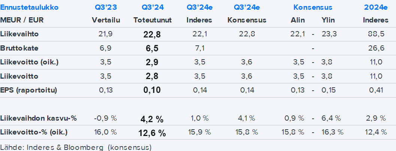Image resolution: width=396 pixels, height=151 pixels.
Task: Select the Q3'23 column header
Action: tap(106, 7)
